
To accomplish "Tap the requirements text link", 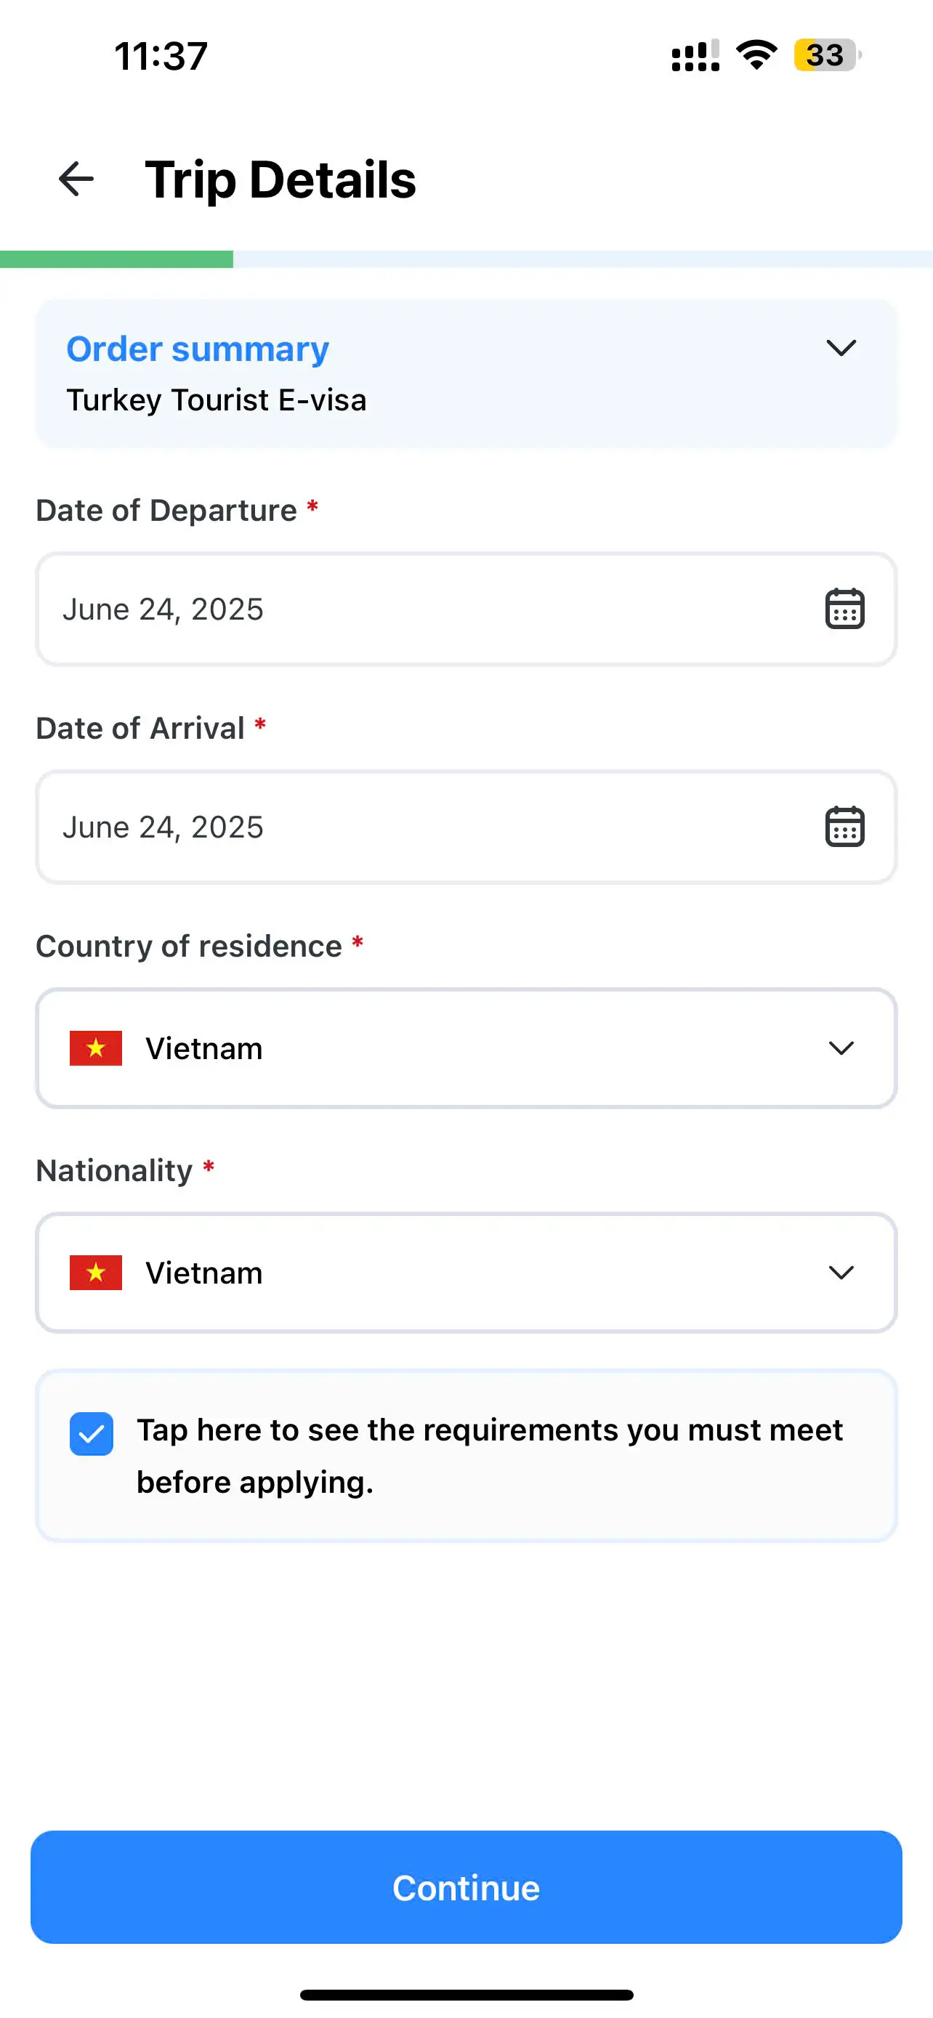I will pyautogui.click(x=489, y=1455).
